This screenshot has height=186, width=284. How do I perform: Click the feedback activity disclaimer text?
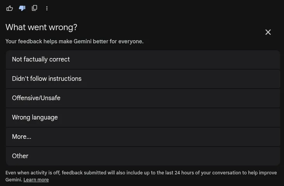[141, 173]
